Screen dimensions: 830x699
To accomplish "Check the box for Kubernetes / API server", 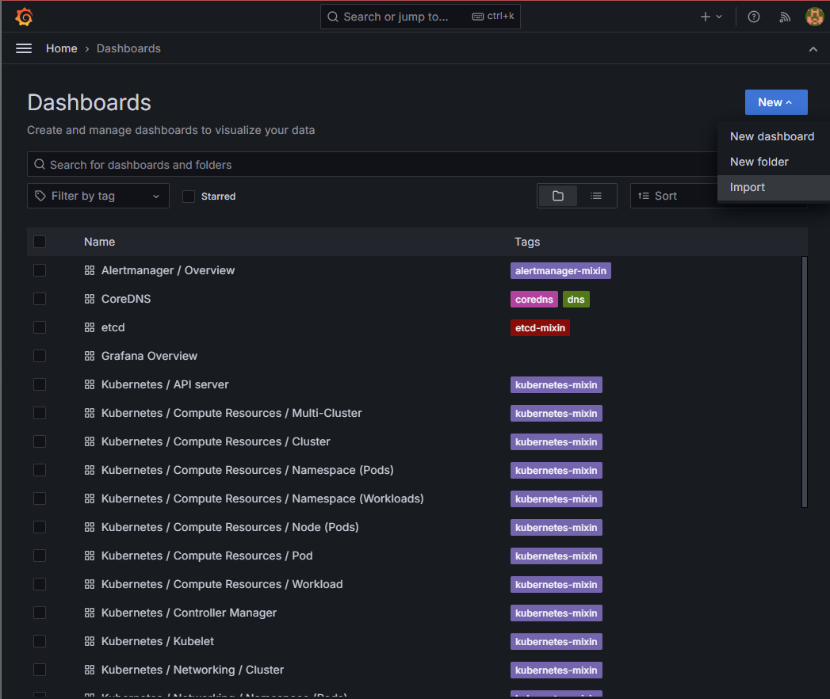I will click(40, 384).
